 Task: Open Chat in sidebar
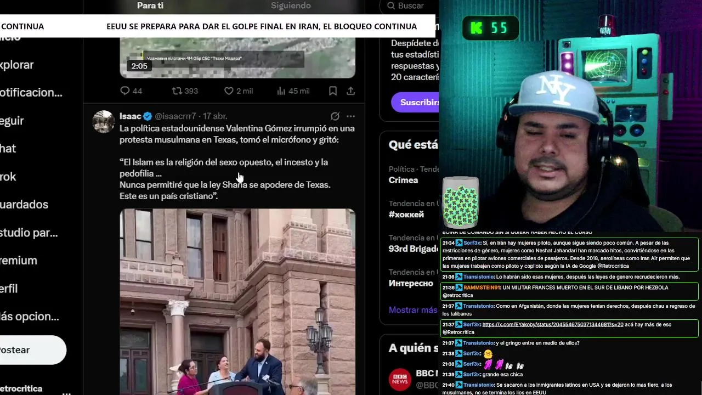[8, 149]
